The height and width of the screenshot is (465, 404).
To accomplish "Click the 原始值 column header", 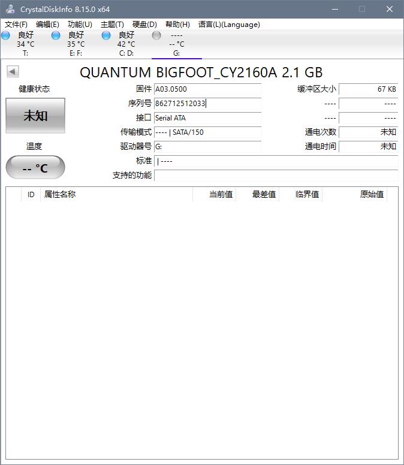I will (372, 195).
